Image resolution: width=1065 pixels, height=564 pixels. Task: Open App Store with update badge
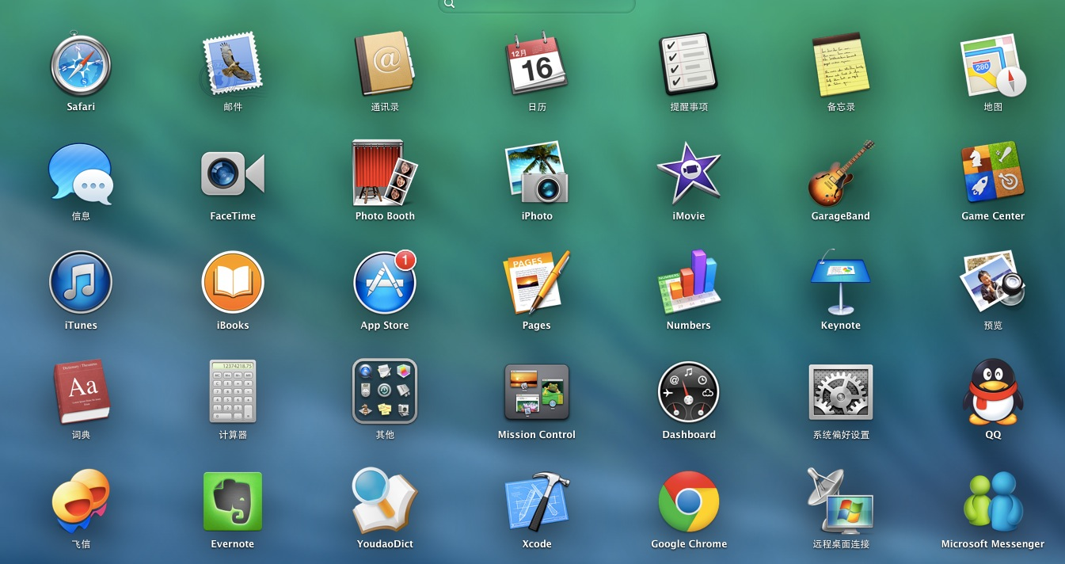[x=385, y=283]
